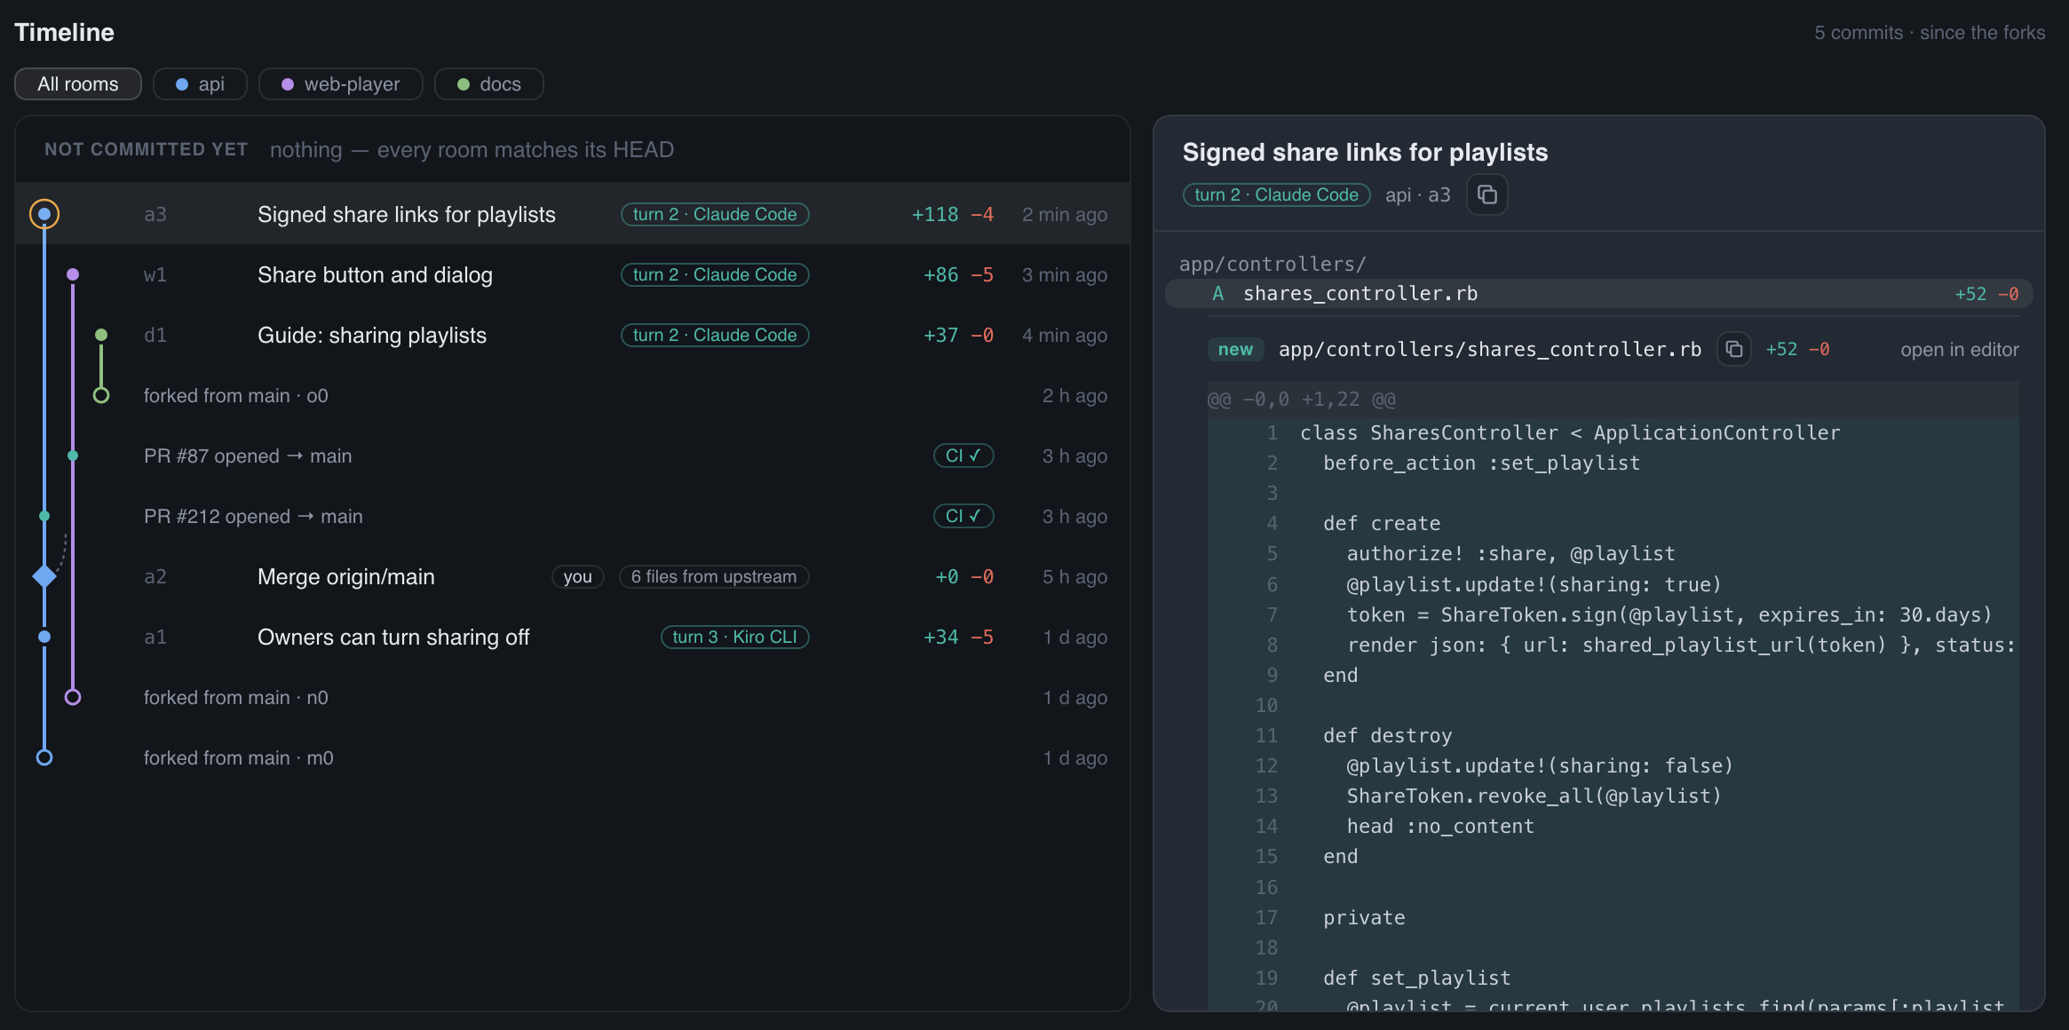This screenshot has width=2069, height=1030.
Task: Click the d1 green commit dot
Action: pos(101,335)
